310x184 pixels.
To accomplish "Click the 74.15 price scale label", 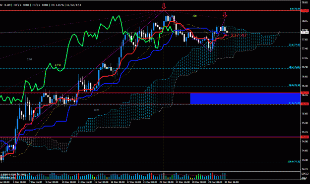I will [x=305, y=169].
